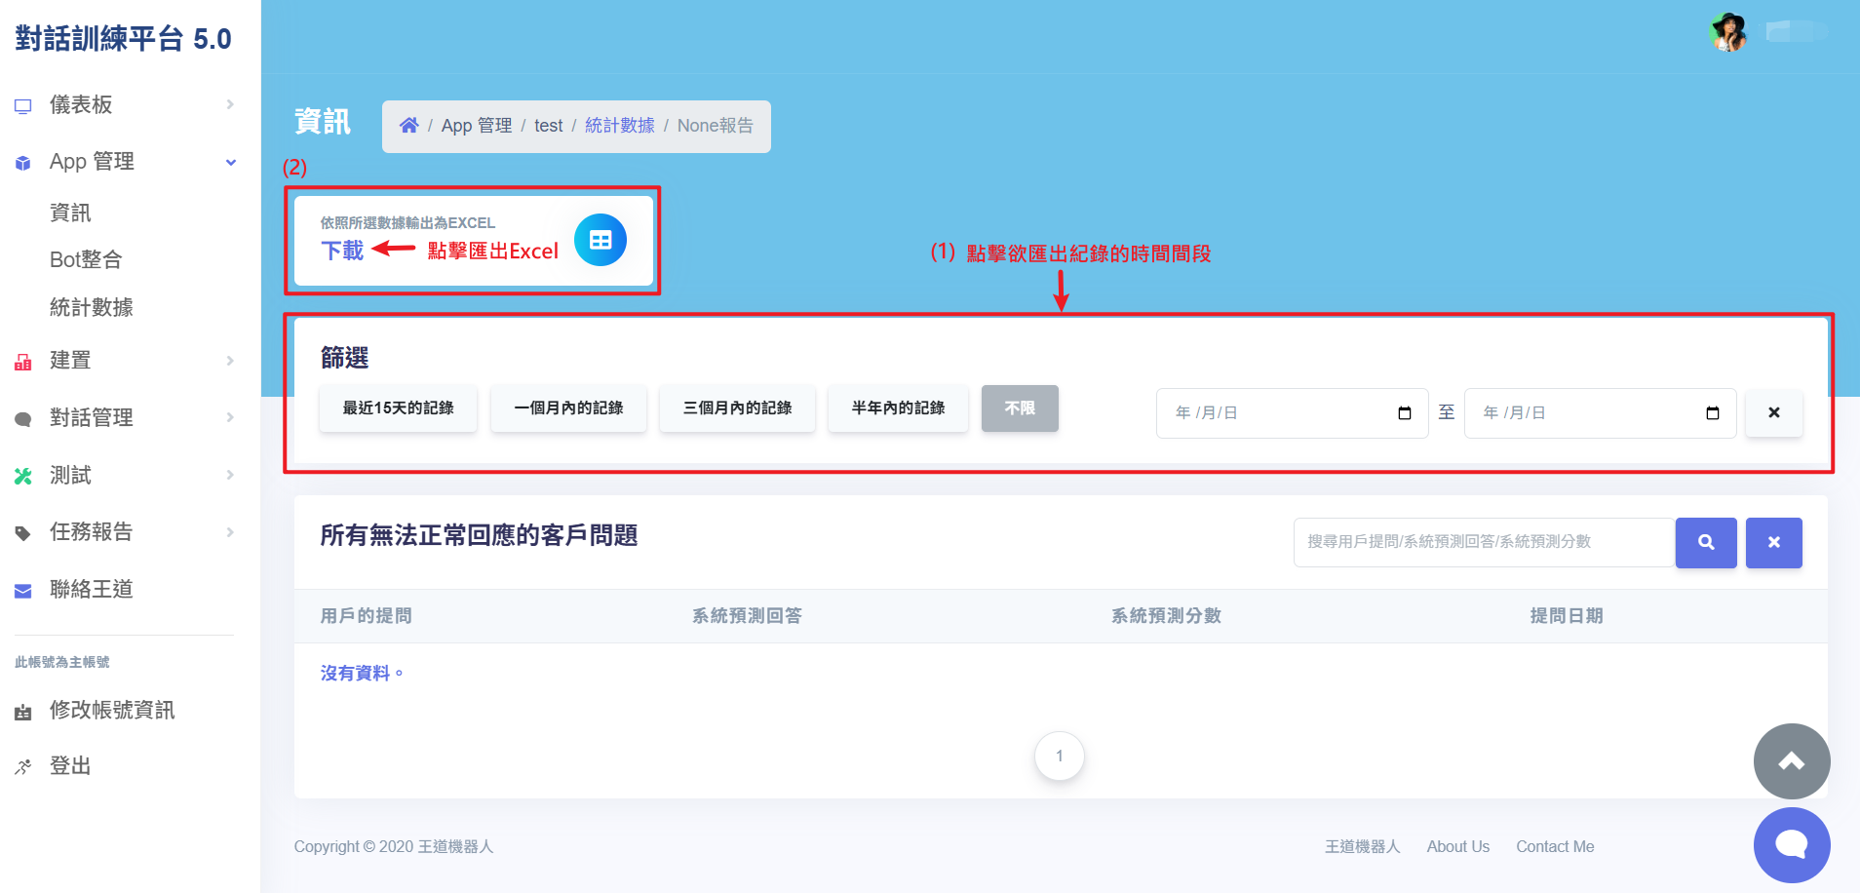Open the Contact Me footer link
The width and height of the screenshot is (1860, 893).
(x=1555, y=847)
